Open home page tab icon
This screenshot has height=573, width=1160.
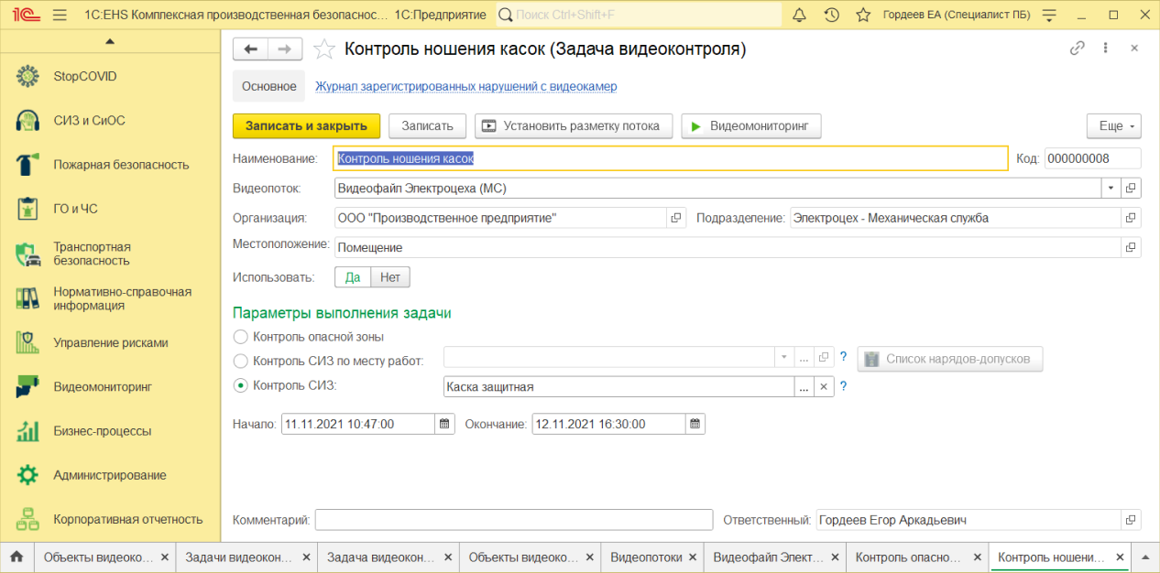(16, 557)
